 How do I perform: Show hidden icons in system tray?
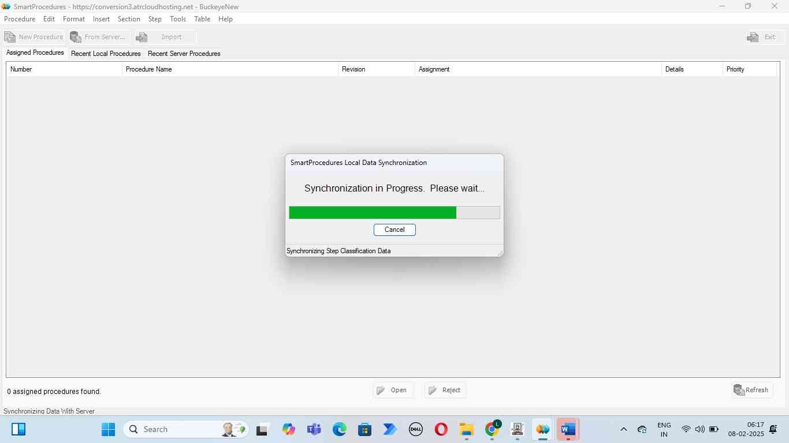623,429
